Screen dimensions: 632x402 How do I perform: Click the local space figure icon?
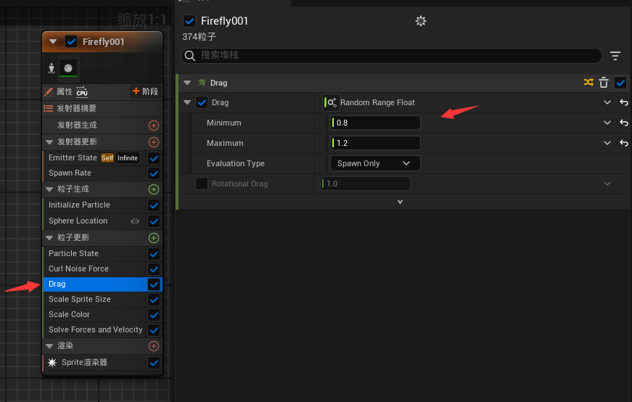(x=52, y=68)
